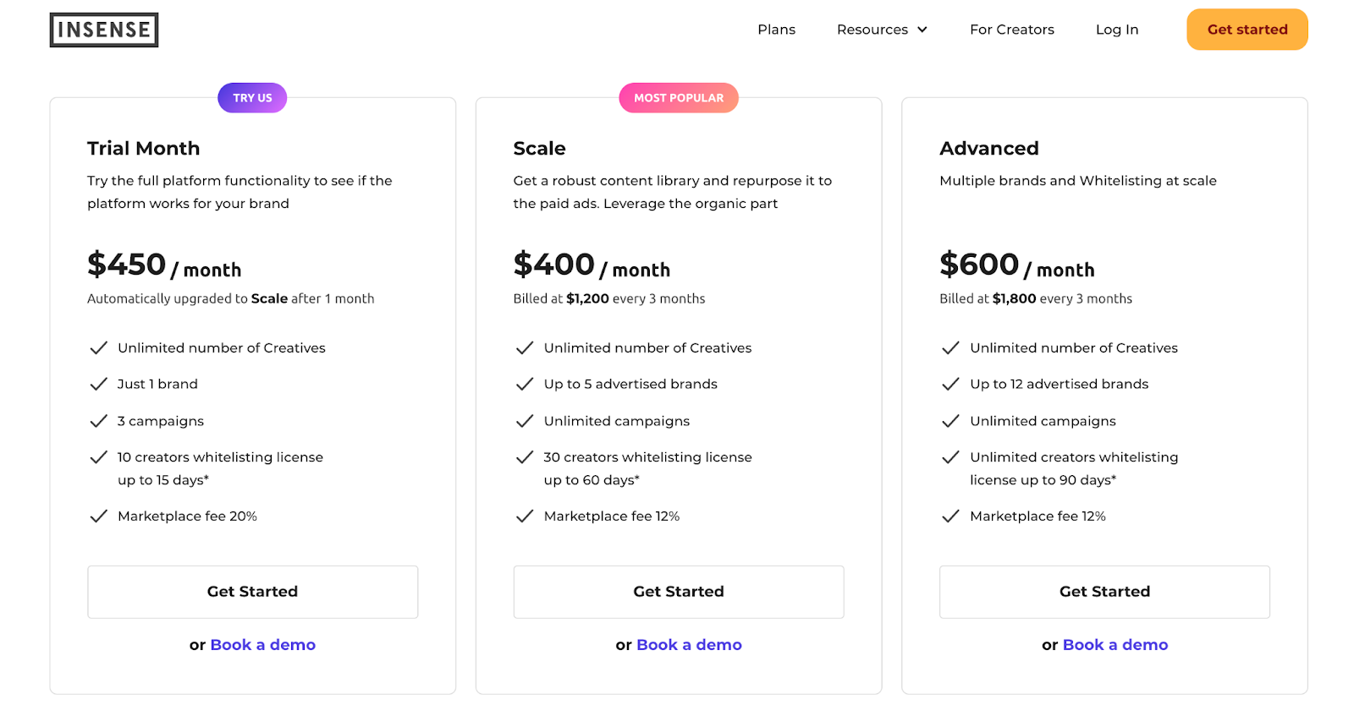The image size is (1354, 705).
Task: Click checkmark beside Up to 12 advertised brands
Action: coord(950,385)
